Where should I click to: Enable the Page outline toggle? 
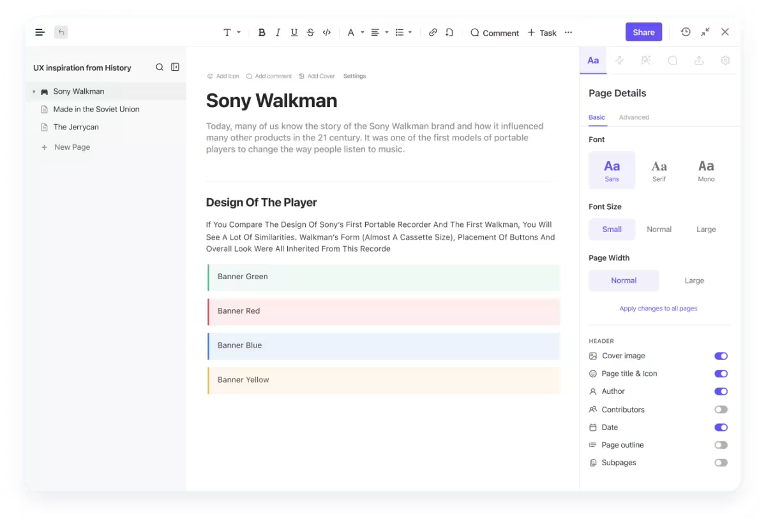tap(721, 445)
